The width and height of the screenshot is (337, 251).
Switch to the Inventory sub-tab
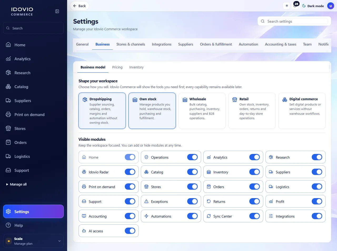coord(136,67)
